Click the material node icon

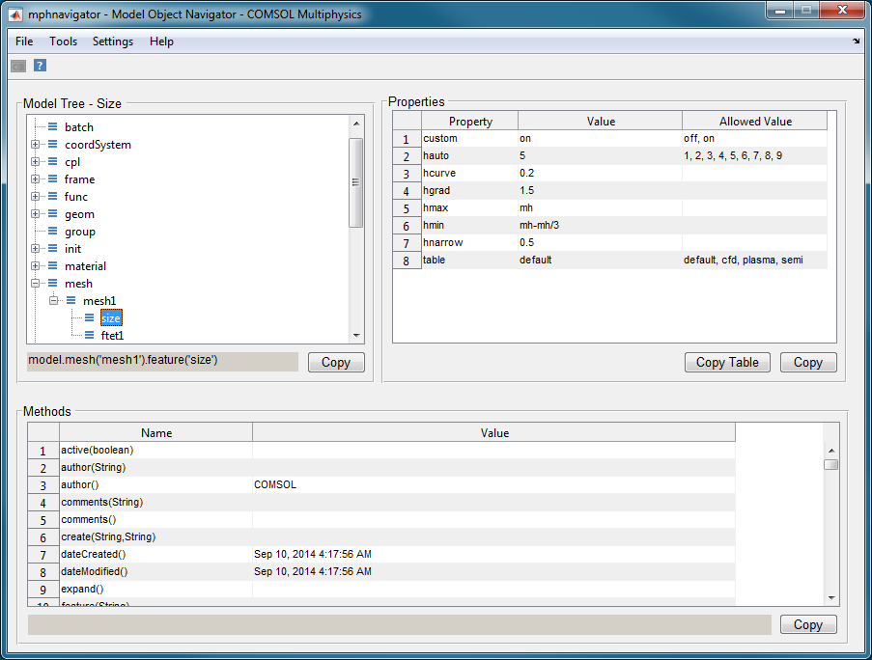click(53, 266)
